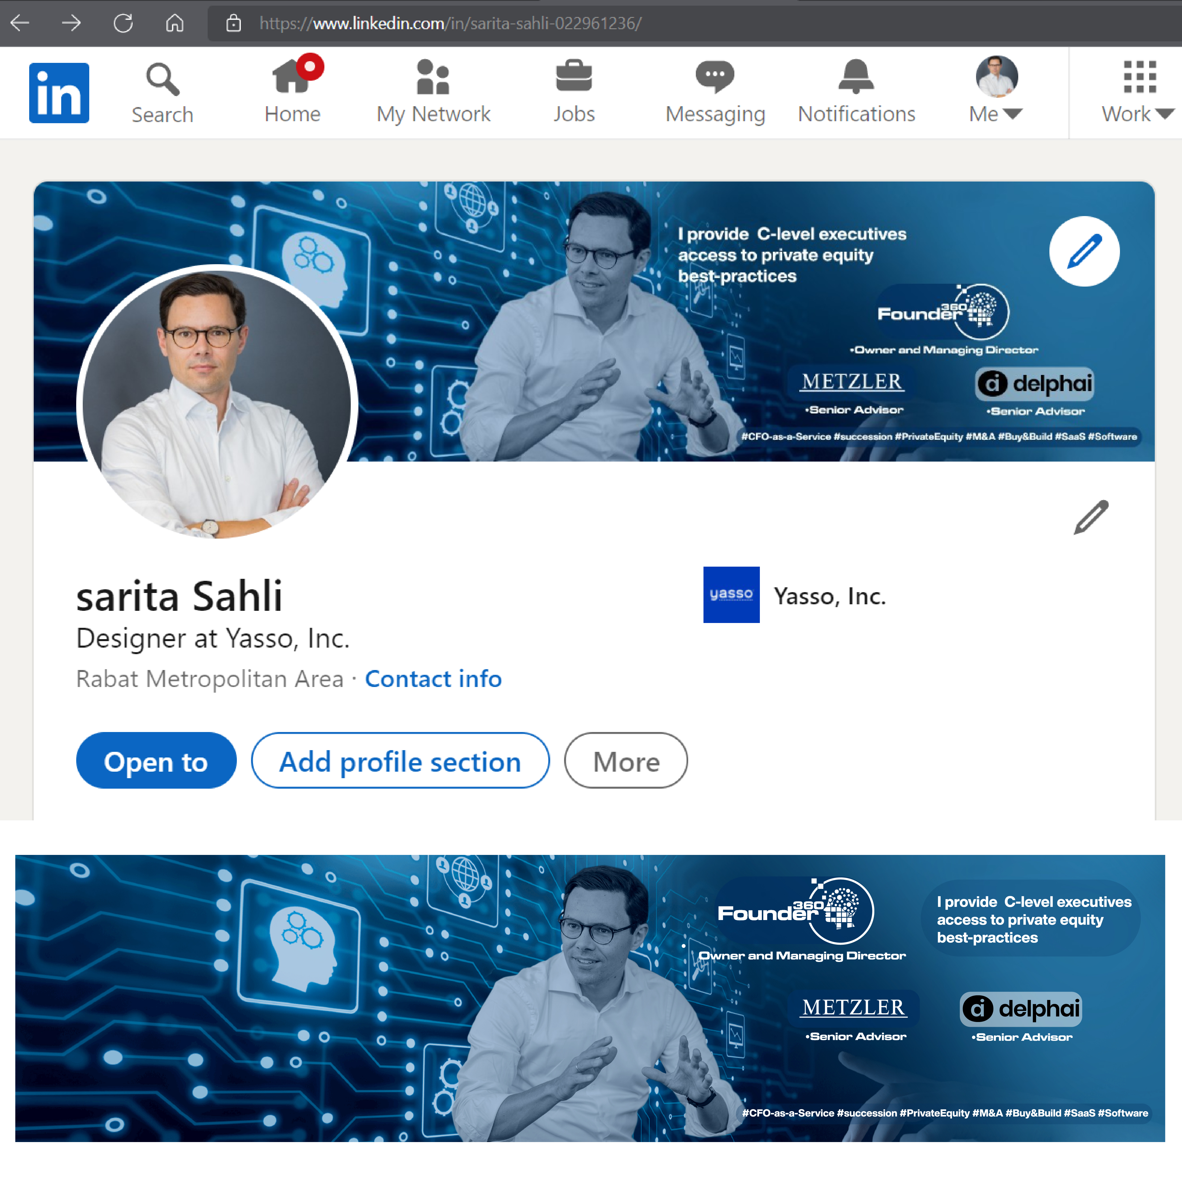The width and height of the screenshot is (1182, 1180).
Task: Click Add profile section button
Action: pos(400,761)
